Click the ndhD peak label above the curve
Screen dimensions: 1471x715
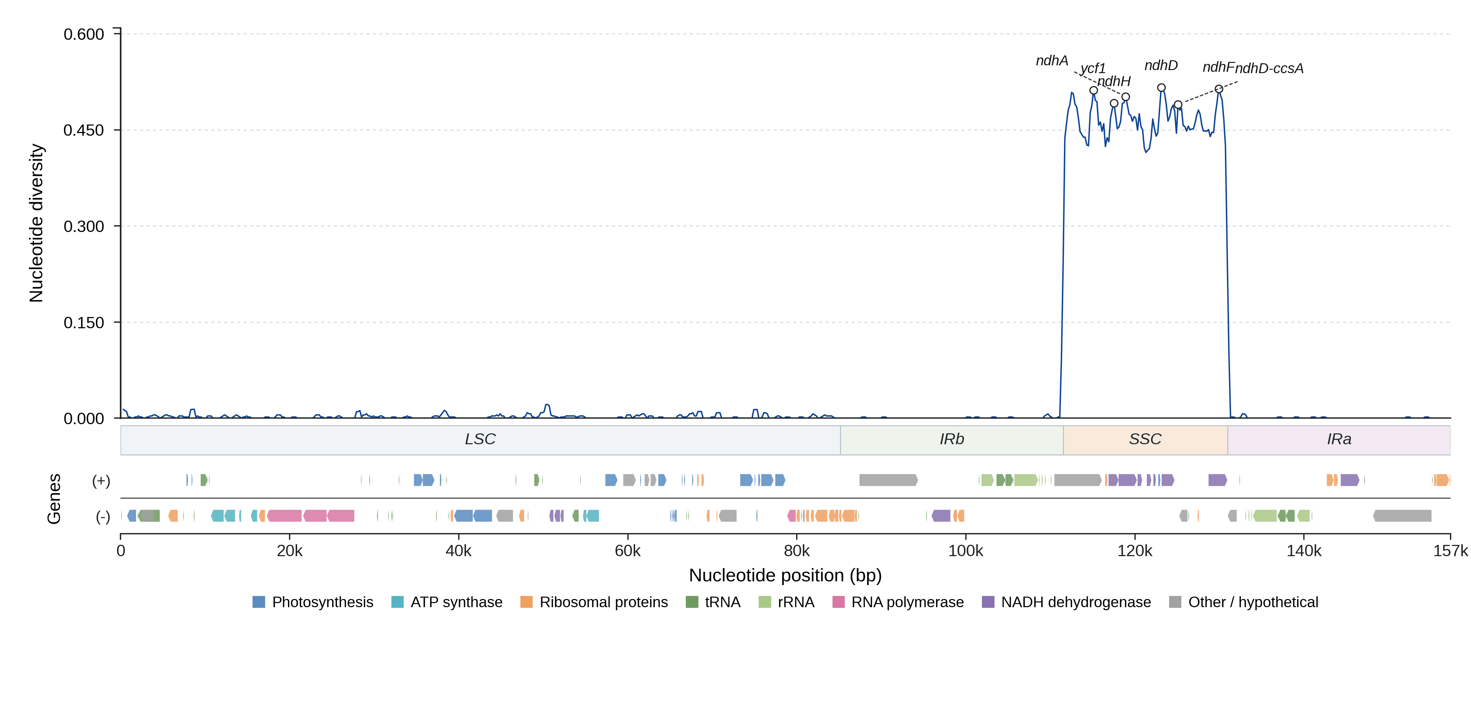[1161, 65]
